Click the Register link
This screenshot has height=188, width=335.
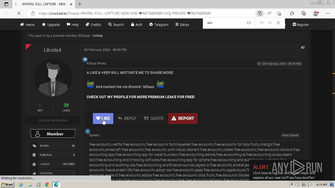click(301, 25)
